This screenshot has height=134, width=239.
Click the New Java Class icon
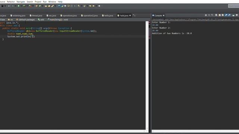(40, 6)
